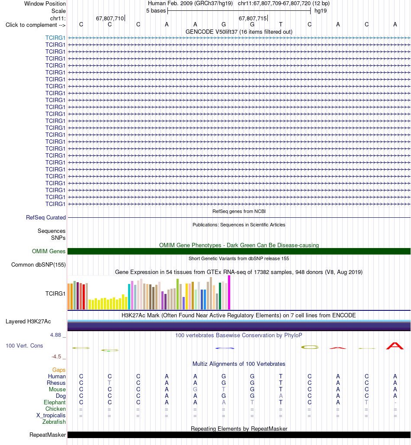Click the SNPs label under Sequences
411x445 pixels.
58,238
